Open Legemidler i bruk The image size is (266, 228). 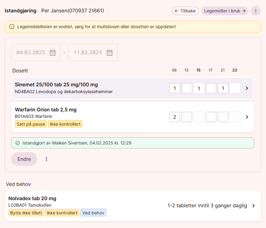coord(225,11)
